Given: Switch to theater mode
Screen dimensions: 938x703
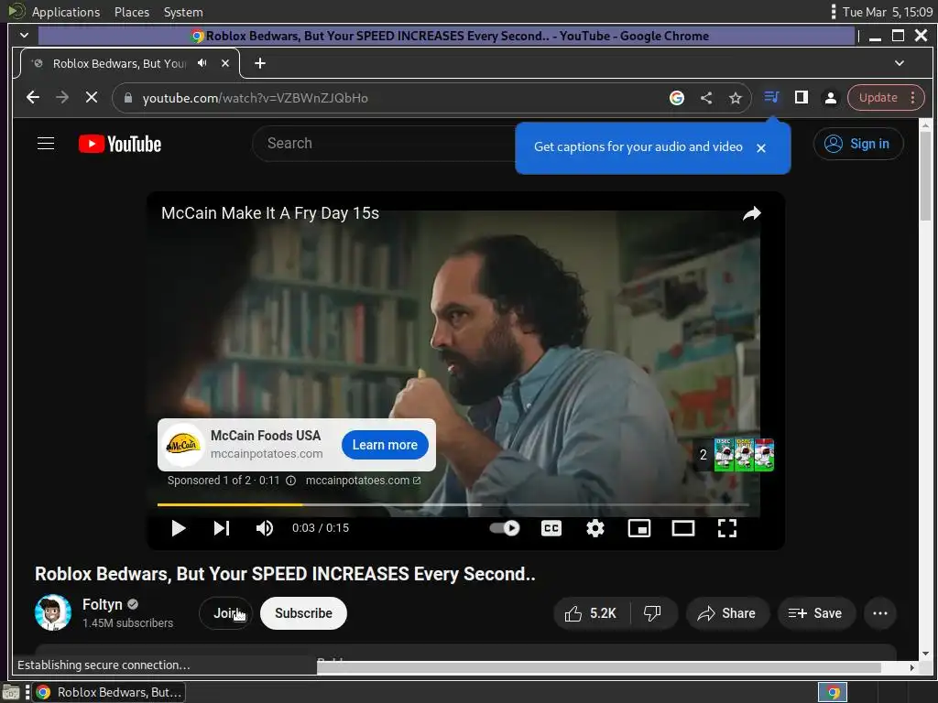Looking at the screenshot, I should (682, 528).
